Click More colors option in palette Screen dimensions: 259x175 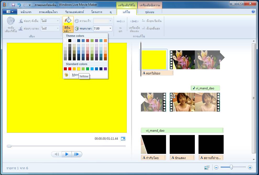75,75
